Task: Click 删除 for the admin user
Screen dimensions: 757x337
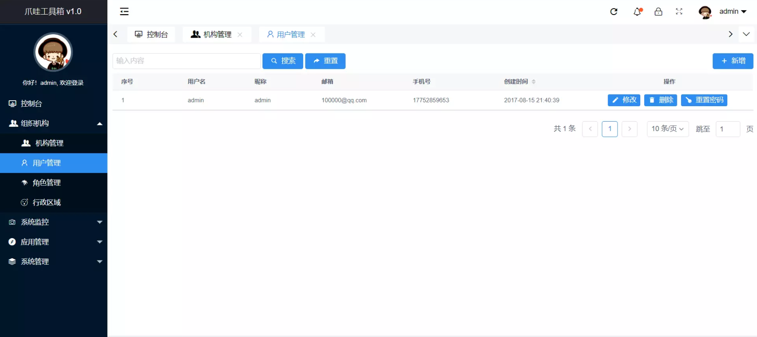Action: coord(660,100)
